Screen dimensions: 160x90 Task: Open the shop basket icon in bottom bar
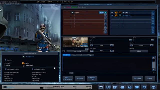130,87
